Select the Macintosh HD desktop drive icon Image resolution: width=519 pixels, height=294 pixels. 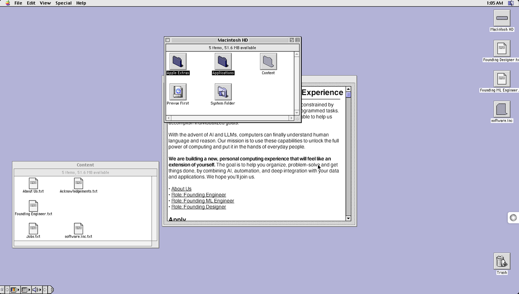[502, 18]
